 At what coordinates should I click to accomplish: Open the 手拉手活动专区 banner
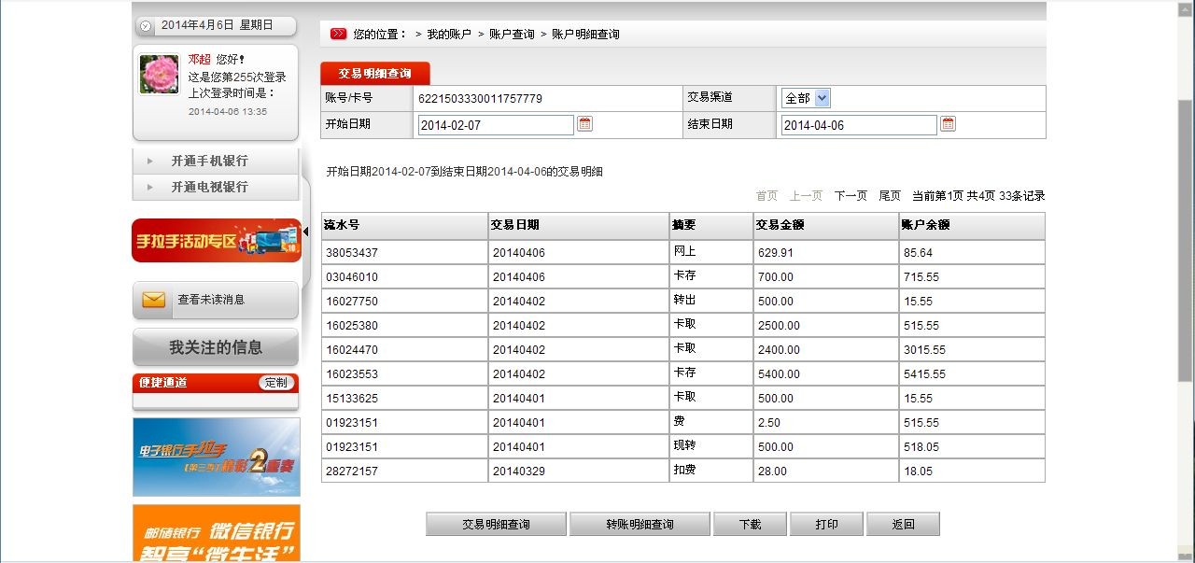(217, 241)
